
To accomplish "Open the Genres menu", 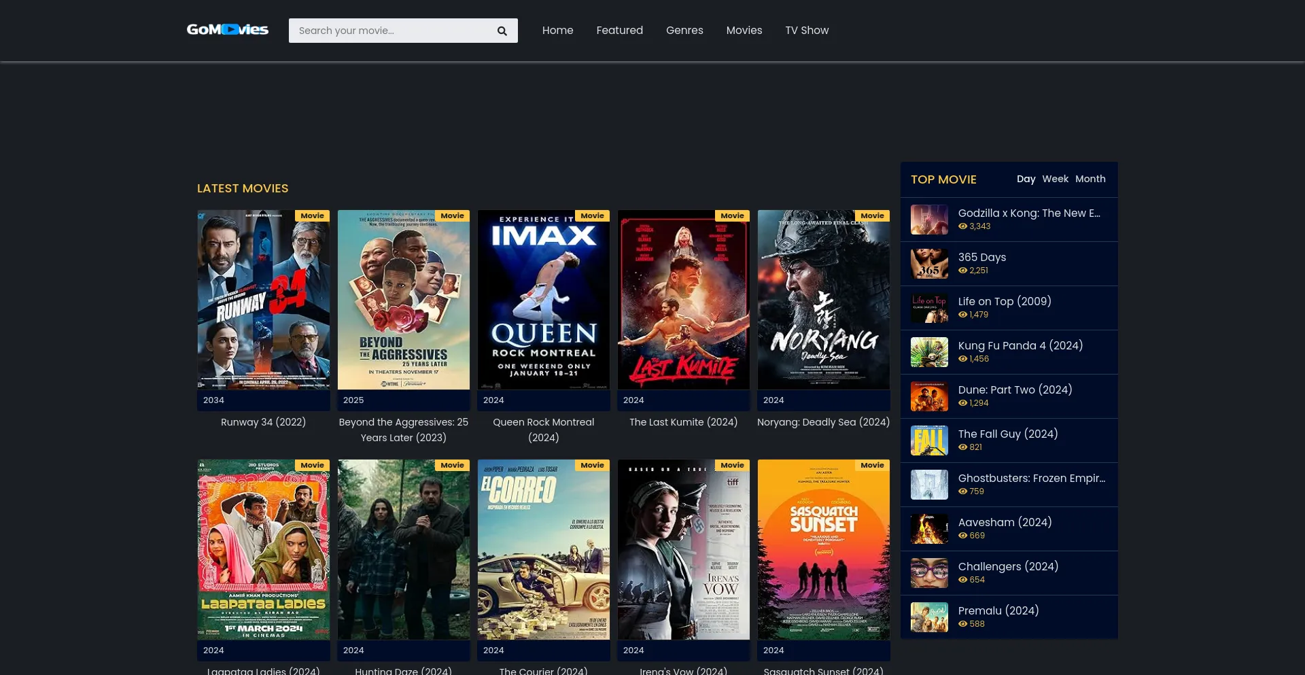I will click(x=684, y=31).
